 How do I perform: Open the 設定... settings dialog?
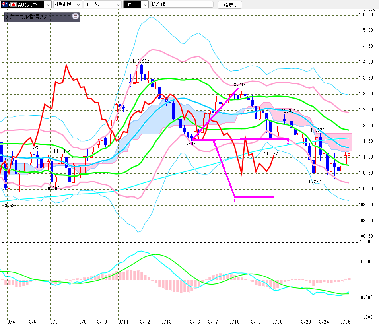click(232, 5)
